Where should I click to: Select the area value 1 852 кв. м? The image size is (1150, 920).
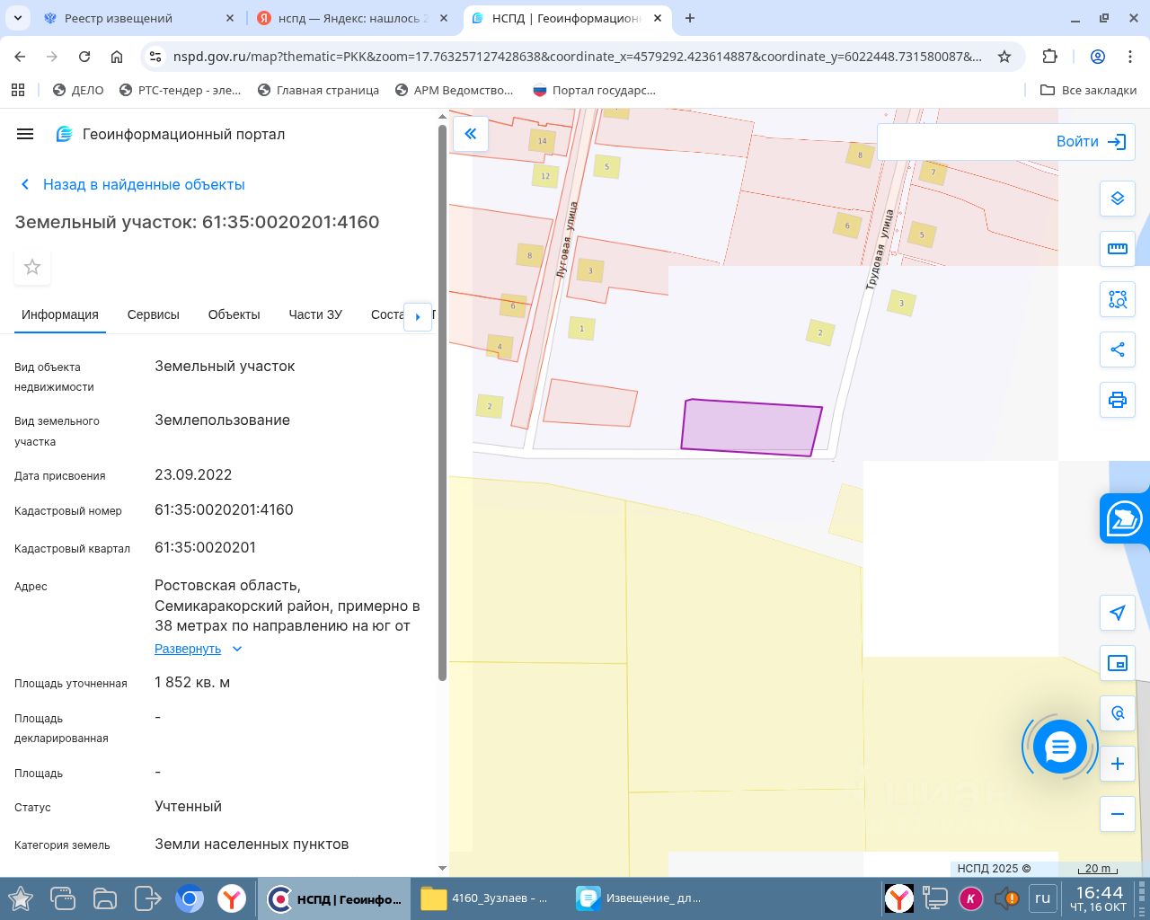192,682
